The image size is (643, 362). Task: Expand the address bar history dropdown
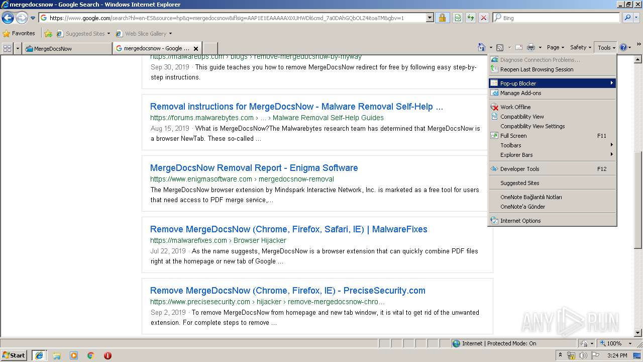[430, 18]
